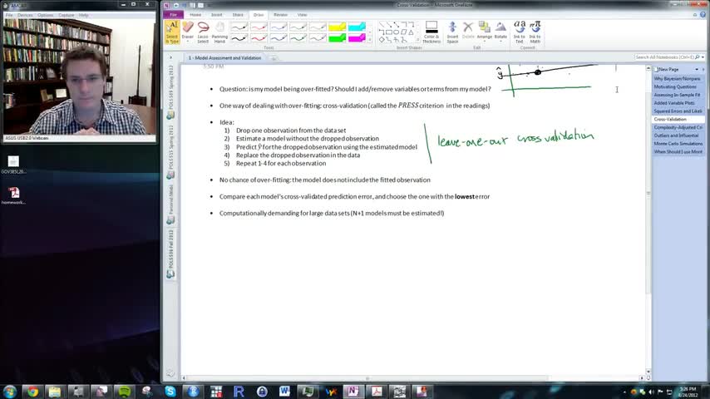Open Skype from the taskbar

coord(170,392)
